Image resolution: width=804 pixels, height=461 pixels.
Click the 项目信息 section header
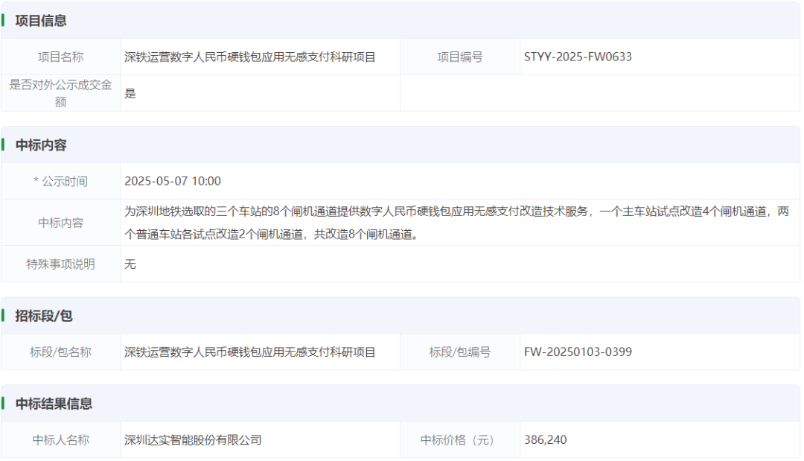(41, 21)
